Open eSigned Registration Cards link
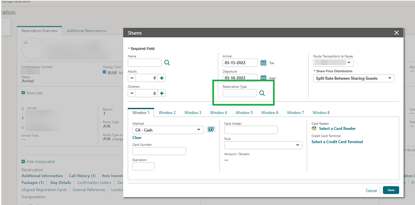This screenshot has width=415, height=205. tap(44, 190)
